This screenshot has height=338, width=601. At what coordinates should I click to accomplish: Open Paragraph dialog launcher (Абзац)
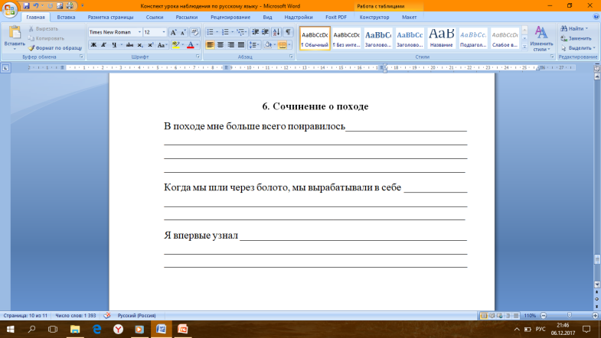[x=291, y=57]
